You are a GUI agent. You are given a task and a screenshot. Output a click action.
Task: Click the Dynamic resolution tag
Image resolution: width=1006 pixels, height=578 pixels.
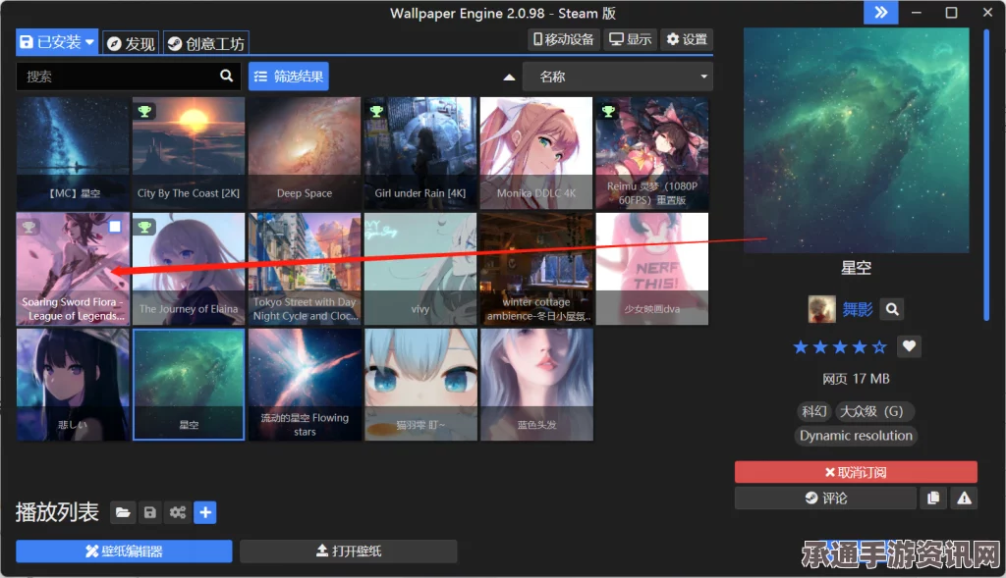pos(856,436)
